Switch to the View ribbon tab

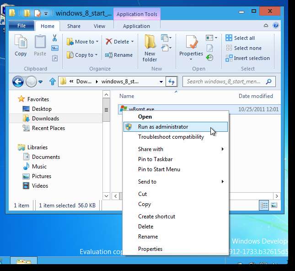point(100,26)
